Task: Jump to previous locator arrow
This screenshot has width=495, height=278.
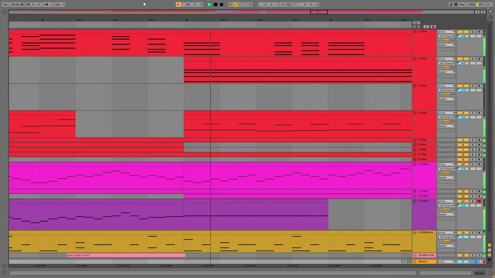Action: 415,27
